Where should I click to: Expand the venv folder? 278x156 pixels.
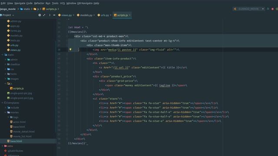2,146
